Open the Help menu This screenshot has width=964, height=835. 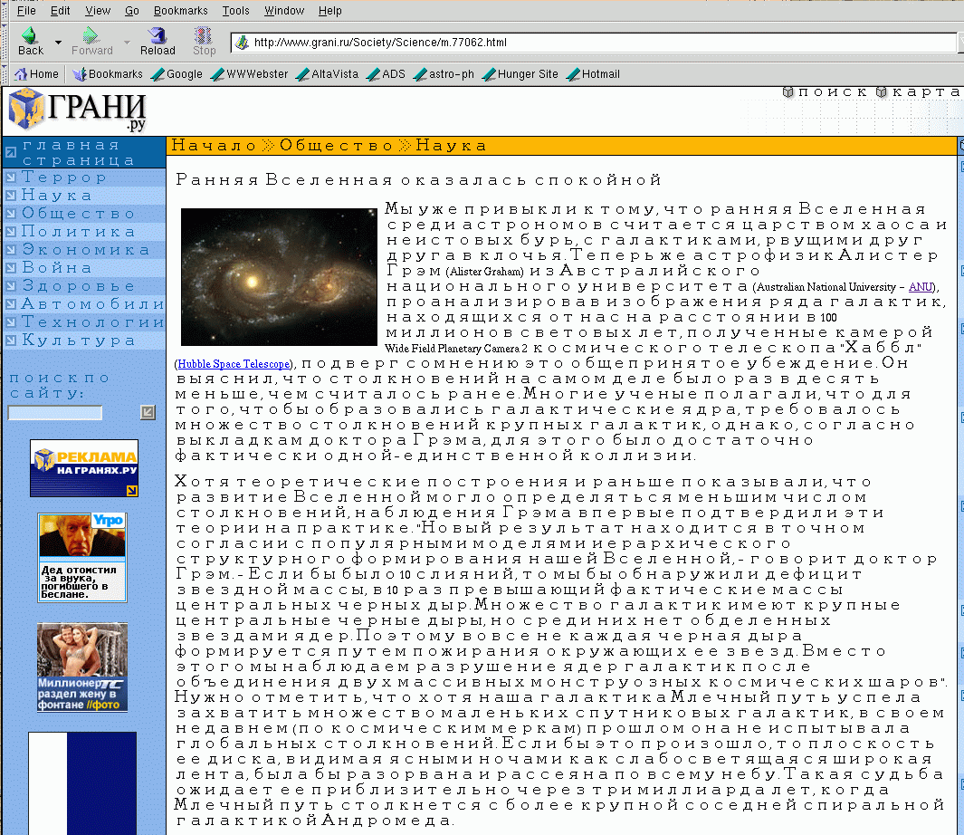[330, 11]
